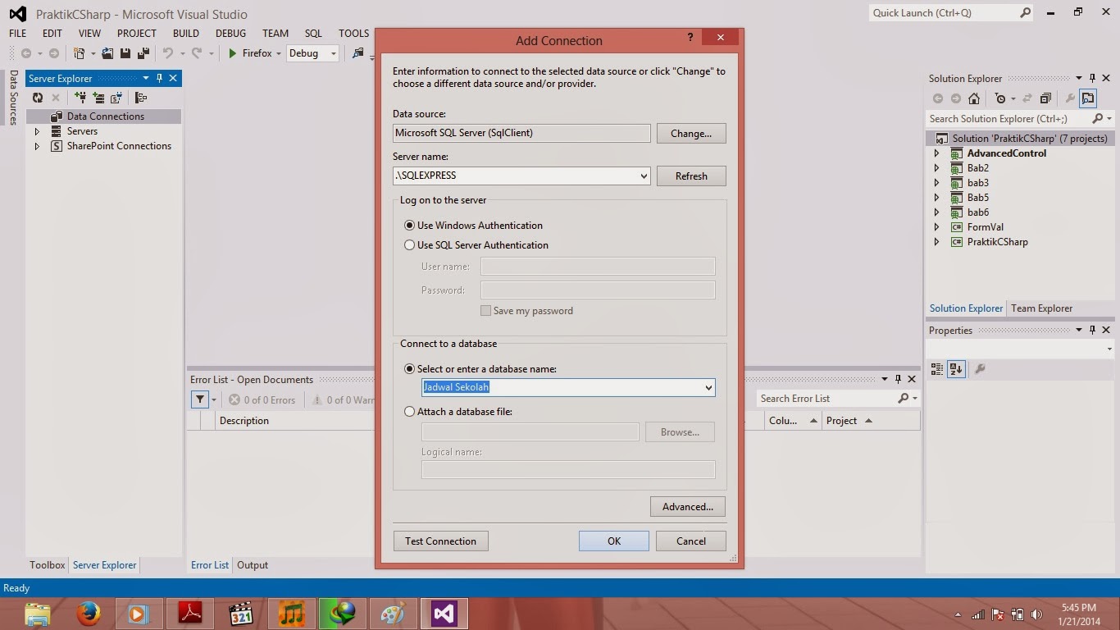Click the Pending Changes Filter clock icon
Viewport: 1120px width, 630px height.
point(1001,98)
